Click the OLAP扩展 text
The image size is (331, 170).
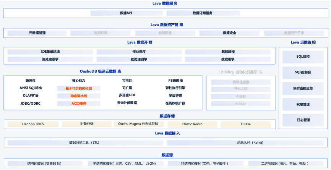coord(31,96)
